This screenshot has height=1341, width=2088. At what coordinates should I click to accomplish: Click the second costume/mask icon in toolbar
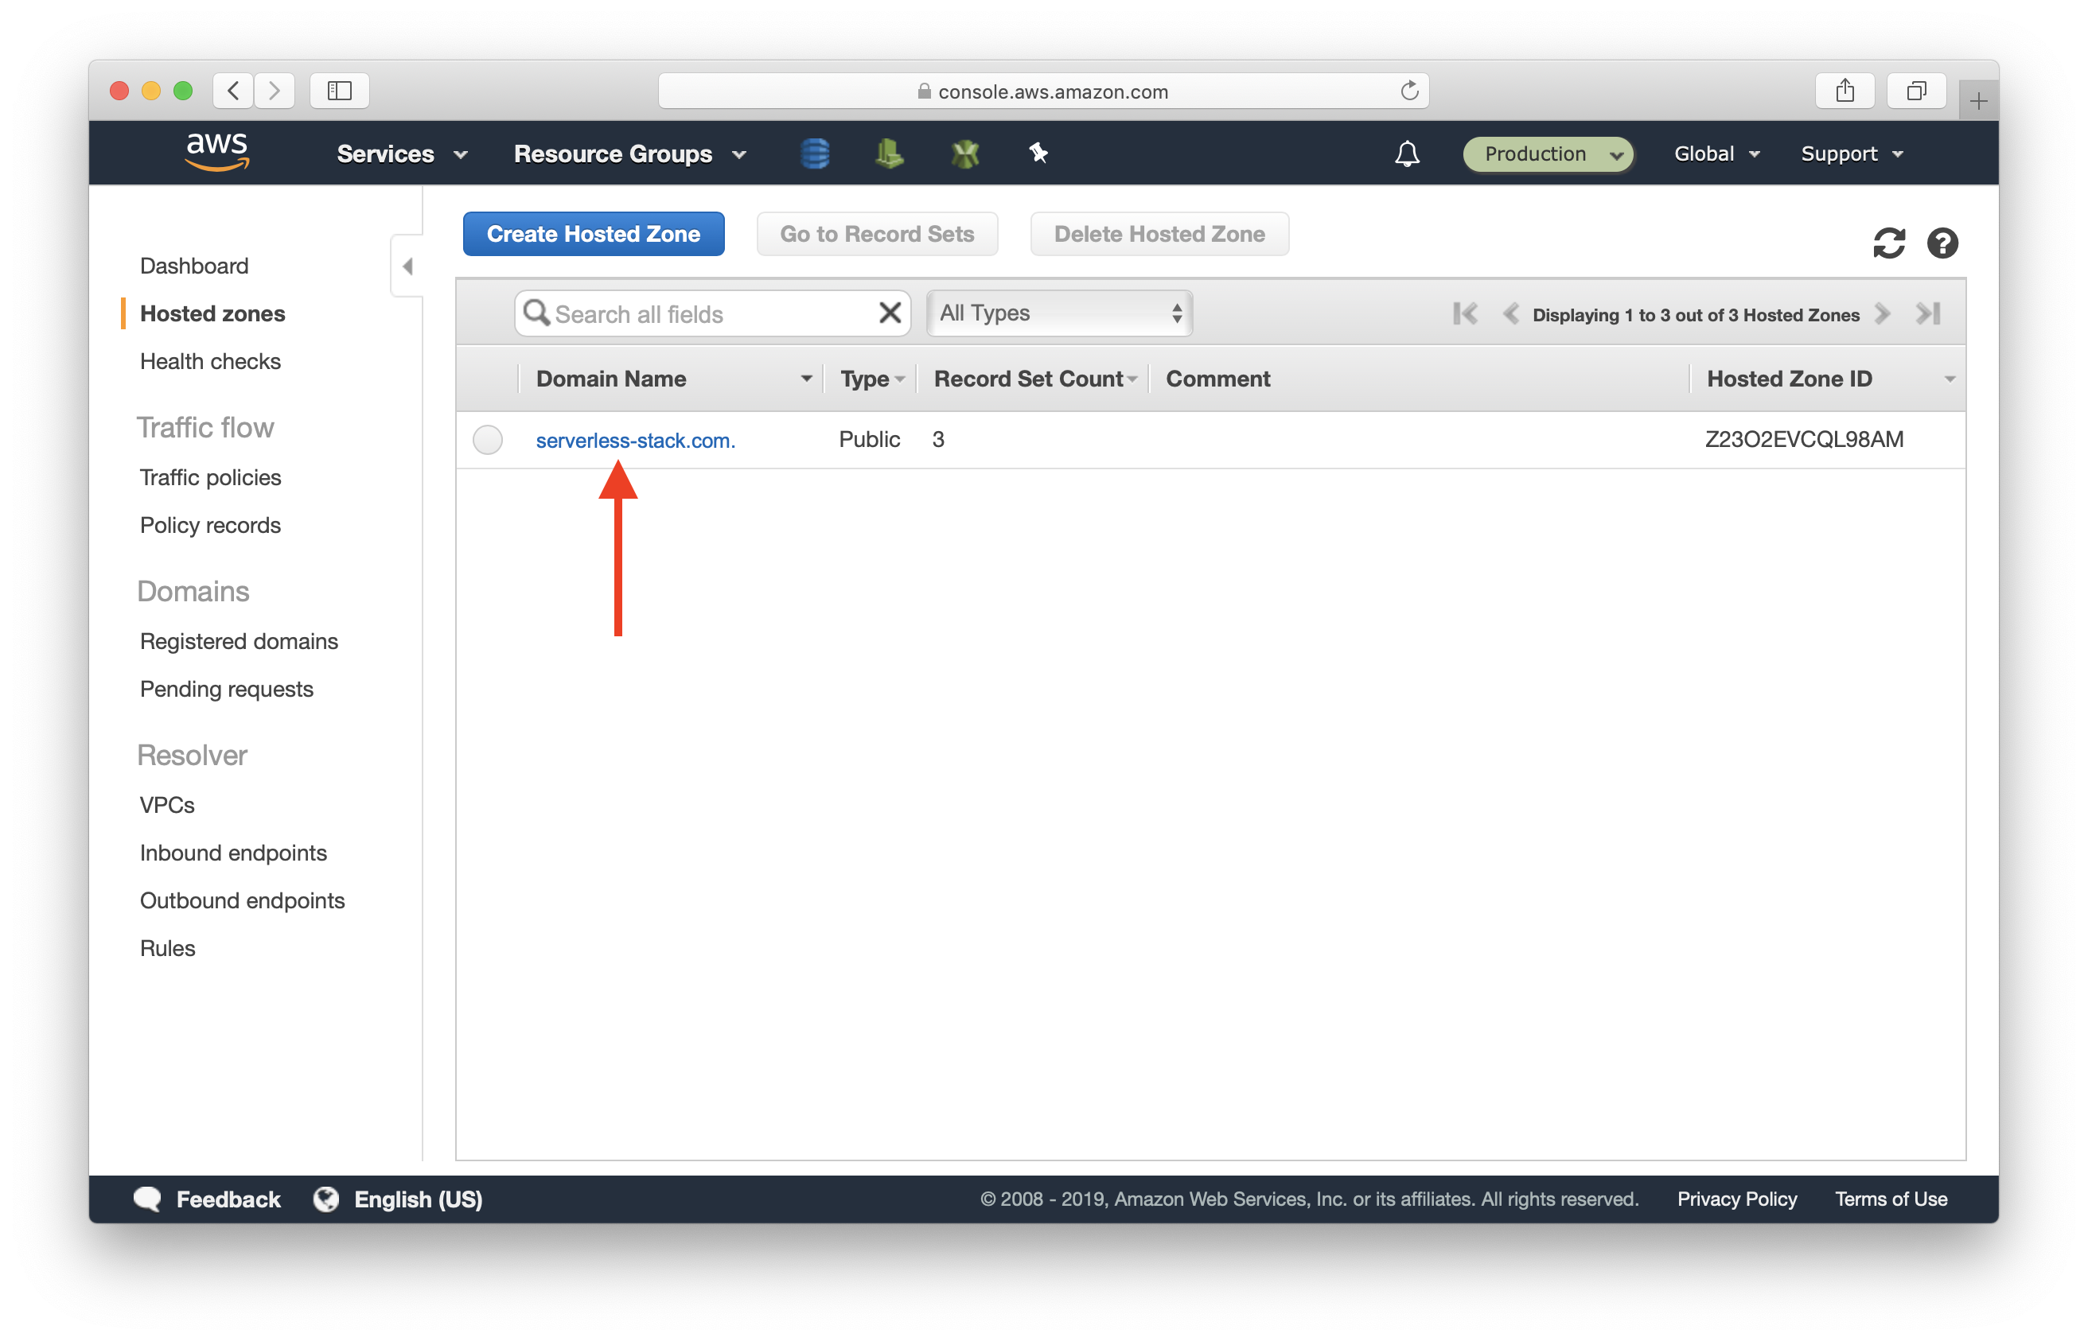[x=965, y=152]
